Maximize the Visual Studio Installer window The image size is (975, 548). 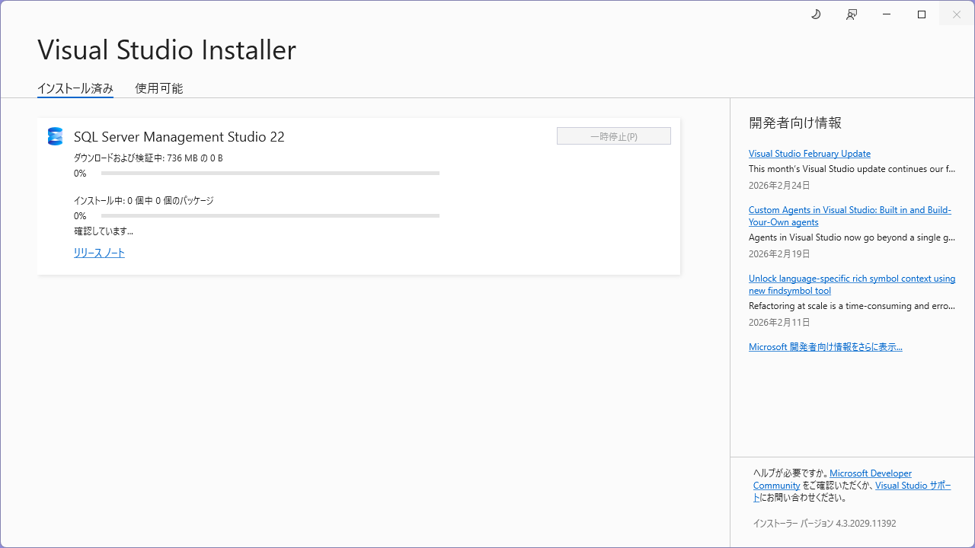(x=922, y=14)
